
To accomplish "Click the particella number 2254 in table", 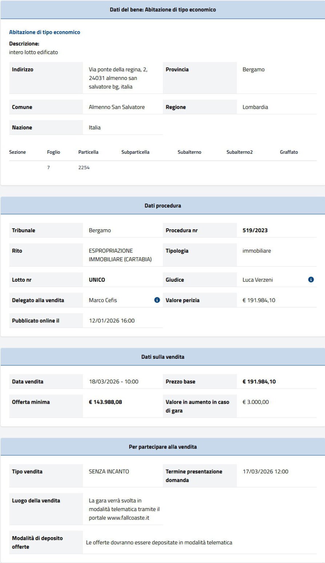I will tap(84, 168).
